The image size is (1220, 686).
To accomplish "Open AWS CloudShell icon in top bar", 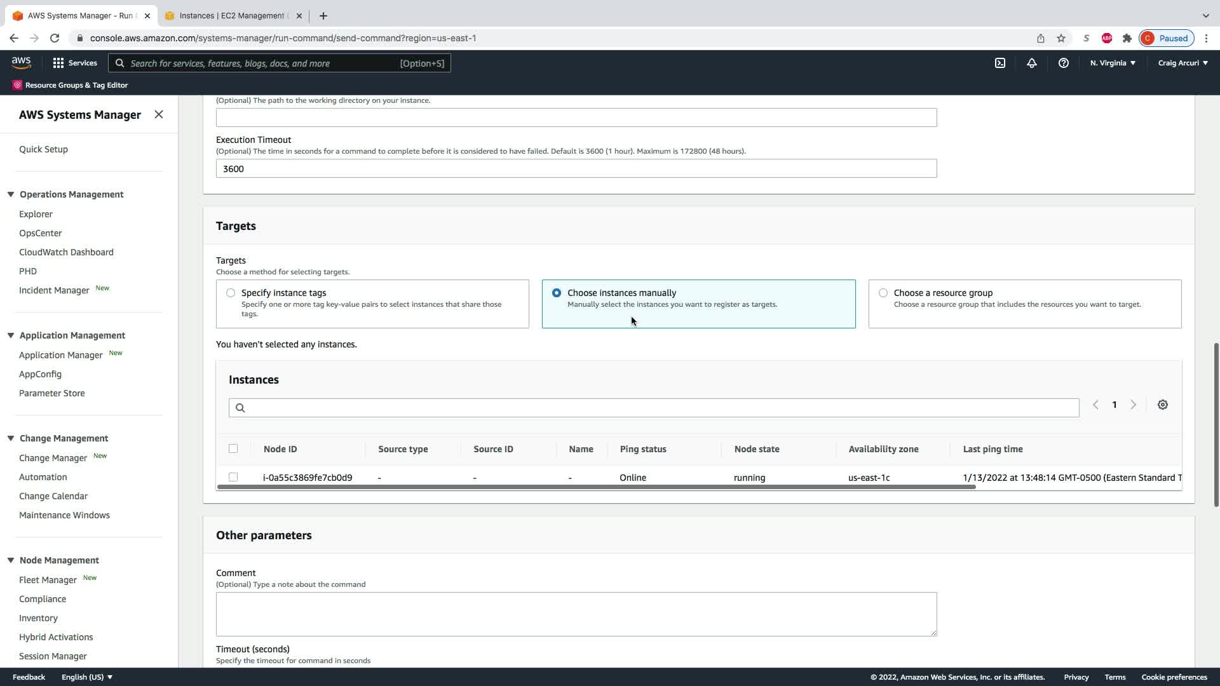I will (1000, 63).
